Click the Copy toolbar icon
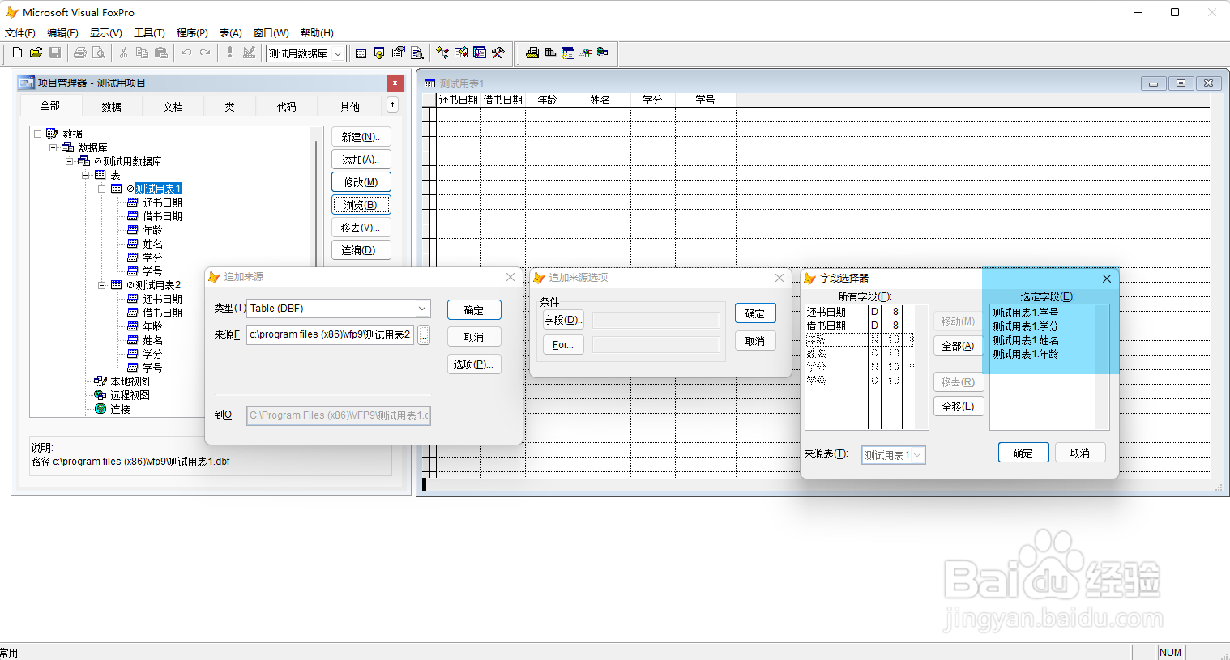Image resolution: width=1230 pixels, height=660 pixels. click(x=142, y=53)
